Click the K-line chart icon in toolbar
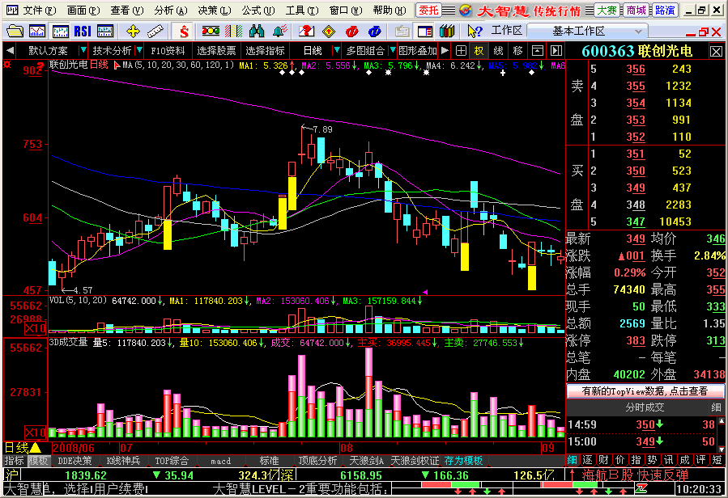 [x=61, y=31]
